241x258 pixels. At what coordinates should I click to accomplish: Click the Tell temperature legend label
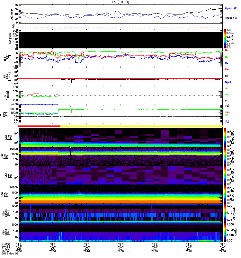tap(227, 105)
